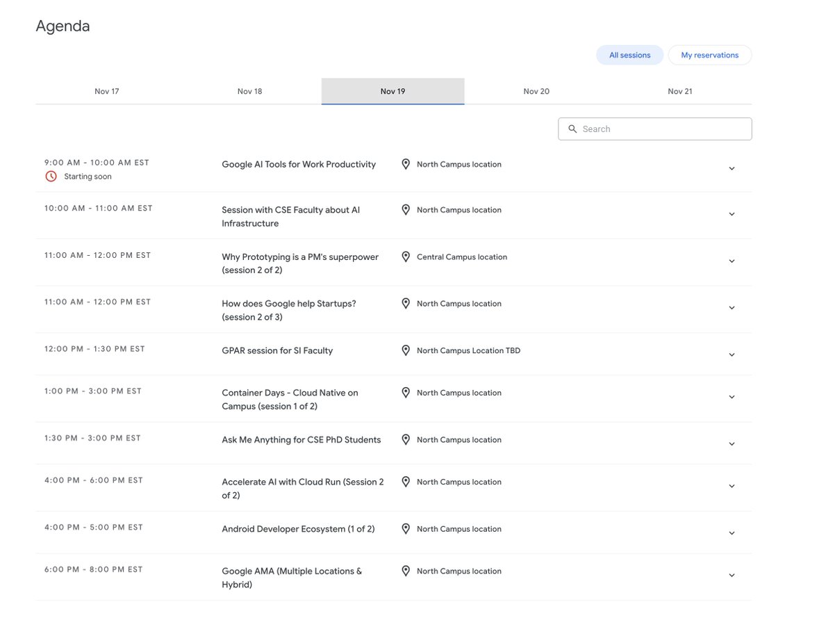This screenshot has height=627, width=833.
Task: Click the North Campus Location TBD text
Action: 468,351
